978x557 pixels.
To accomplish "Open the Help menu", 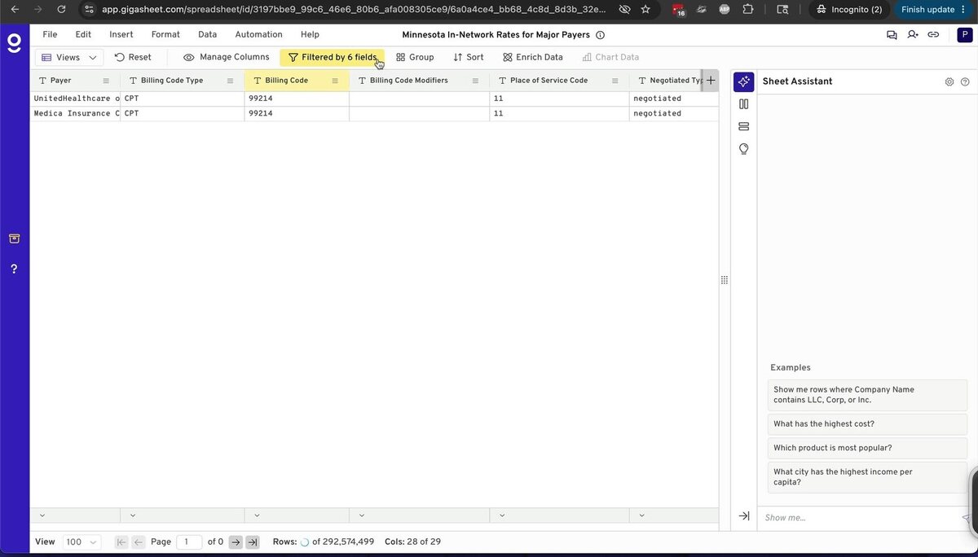I will pyautogui.click(x=310, y=35).
